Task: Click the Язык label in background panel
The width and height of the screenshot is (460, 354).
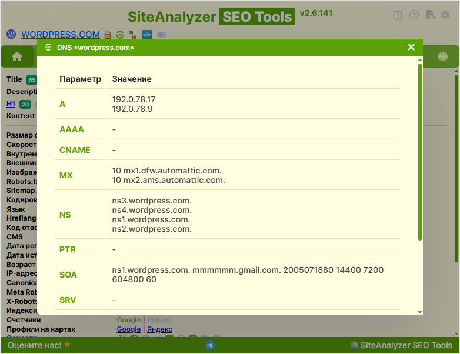Action: click(16, 209)
